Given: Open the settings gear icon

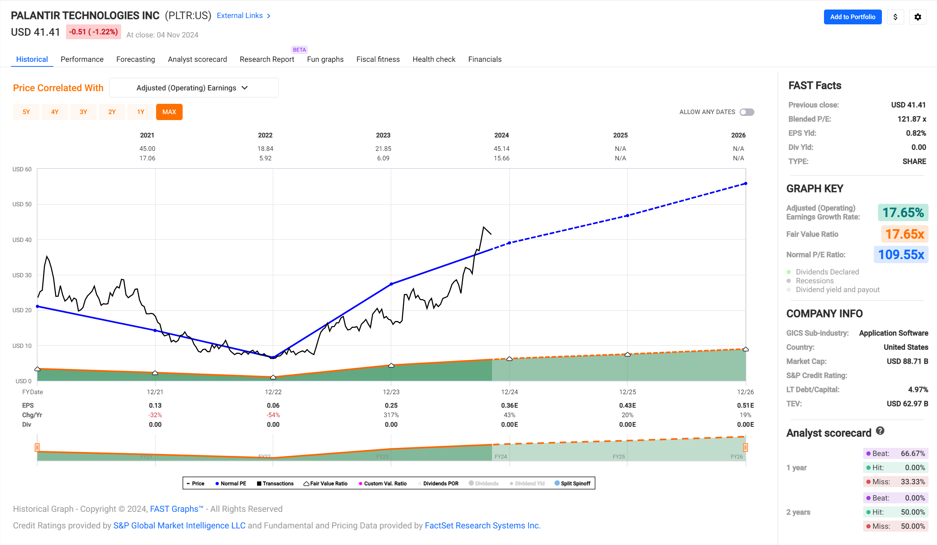Looking at the screenshot, I should (x=917, y=17).
